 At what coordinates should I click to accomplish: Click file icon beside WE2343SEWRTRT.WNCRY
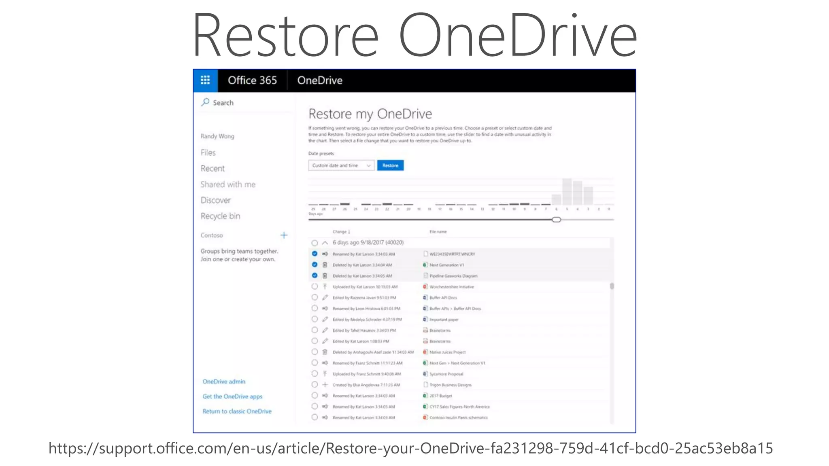click(425, 254)
